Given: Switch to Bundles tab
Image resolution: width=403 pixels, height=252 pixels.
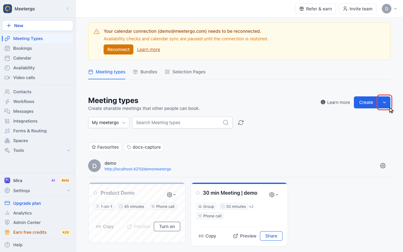Looking at the screenshot, I should click(145, 72).
